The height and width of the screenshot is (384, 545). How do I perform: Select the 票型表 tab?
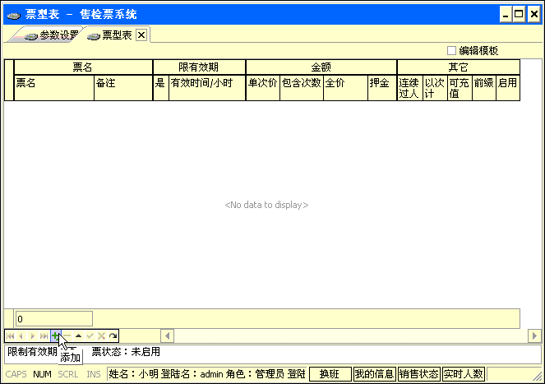(109, 35)
